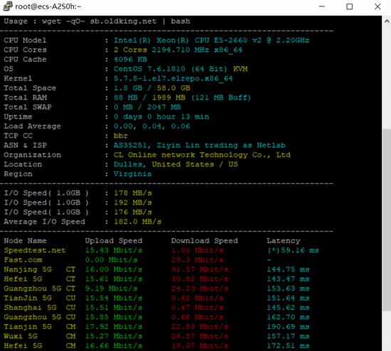This screenshot has height=351, width=391.
Task: Click the Total SWAP value 0 MB / 2047 MB
Action: pyautogui.click(x=147, y=107)
